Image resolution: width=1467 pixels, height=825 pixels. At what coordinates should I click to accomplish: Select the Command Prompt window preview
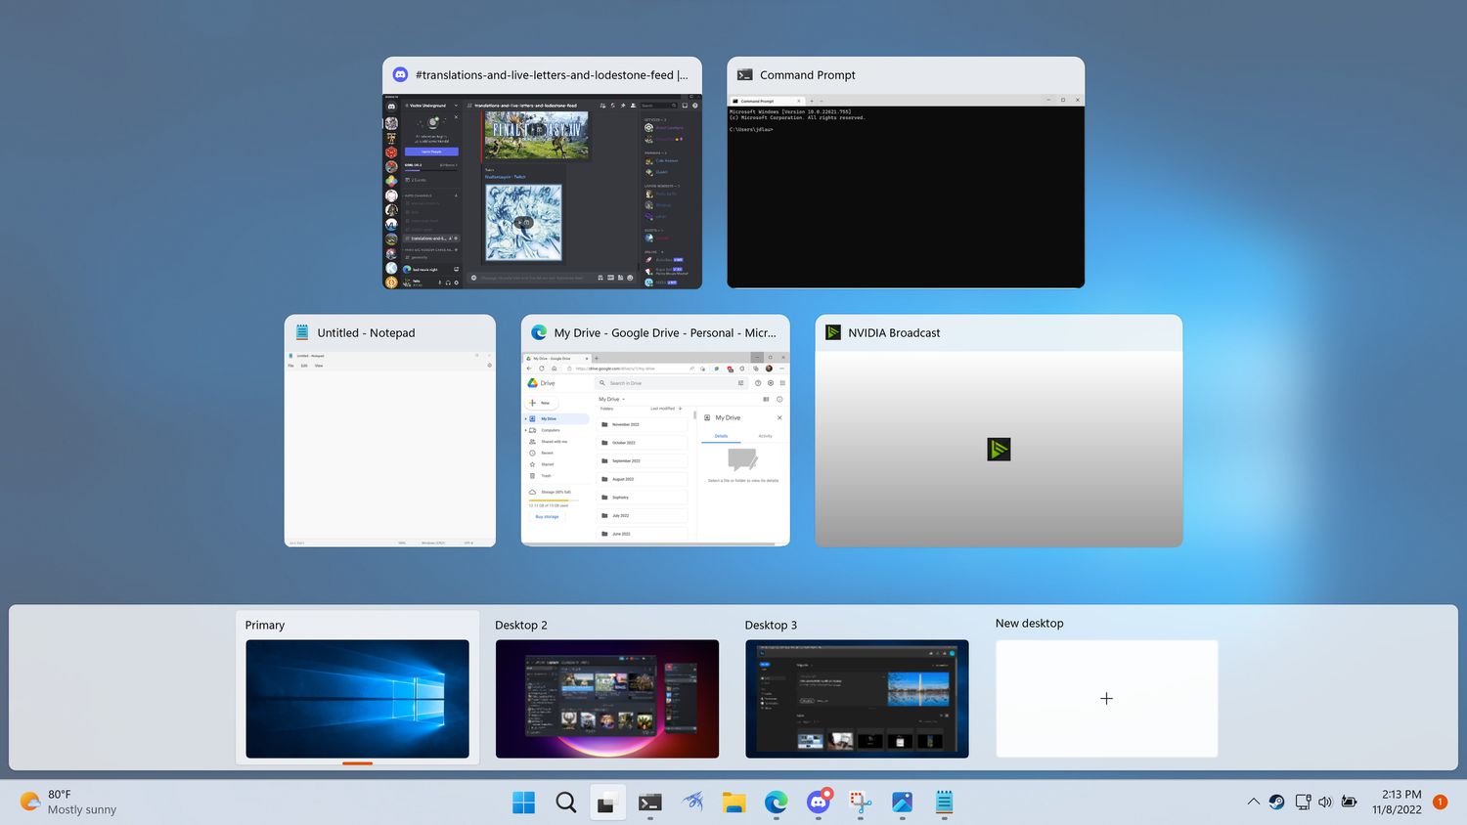(905, 195)
